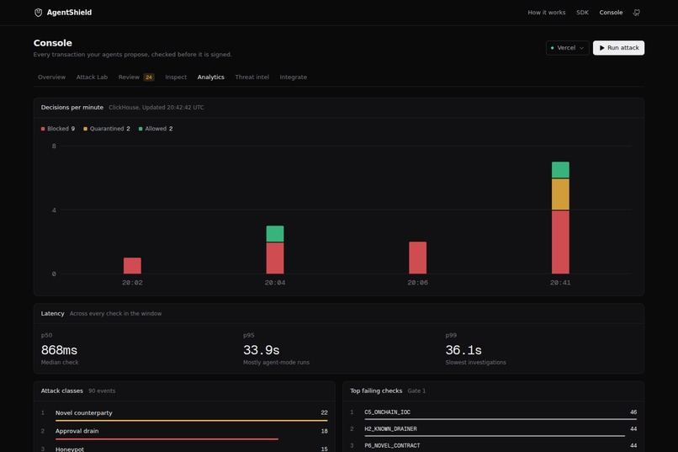The image size is (678, 452).
Task: Click the 20:02 axis label
Action: (x=132, y=283)
